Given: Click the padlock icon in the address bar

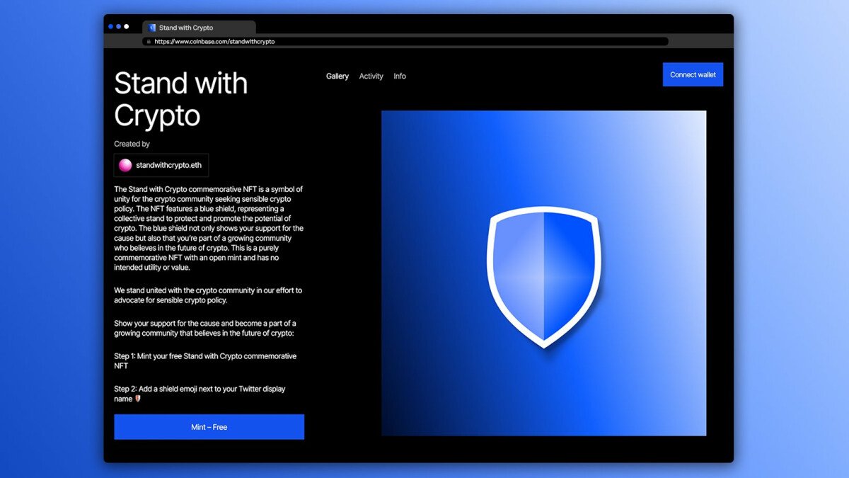Looking at the screenshot, I should pos(148,42).
